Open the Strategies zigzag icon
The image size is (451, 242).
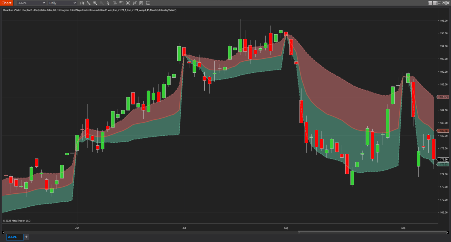(x=134, y=3)
